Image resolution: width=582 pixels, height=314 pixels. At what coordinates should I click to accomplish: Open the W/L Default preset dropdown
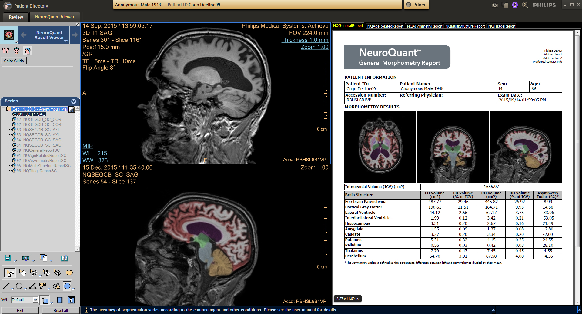point(35,300)
